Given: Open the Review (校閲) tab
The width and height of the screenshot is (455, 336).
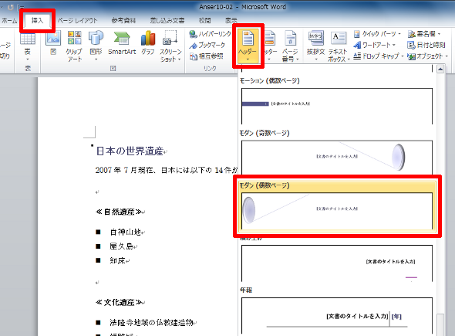Looking at the screenshot, I should [x=204, y=21].
